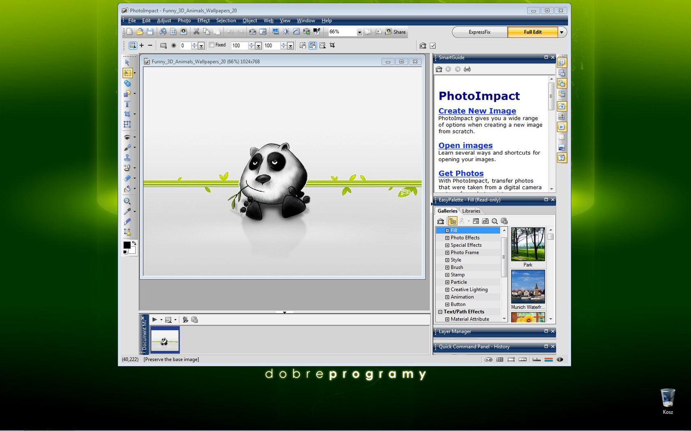Expand the Animation gallery
The width and height of the screenshot is (691, 431).
point(447,297)
